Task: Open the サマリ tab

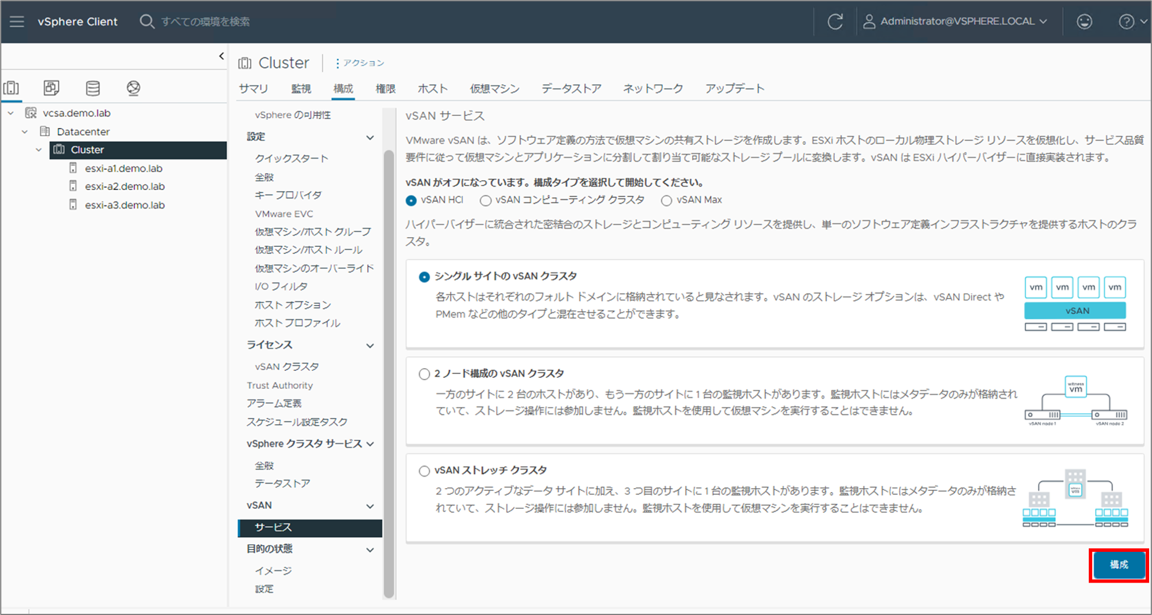Action: tap(253, 89)
